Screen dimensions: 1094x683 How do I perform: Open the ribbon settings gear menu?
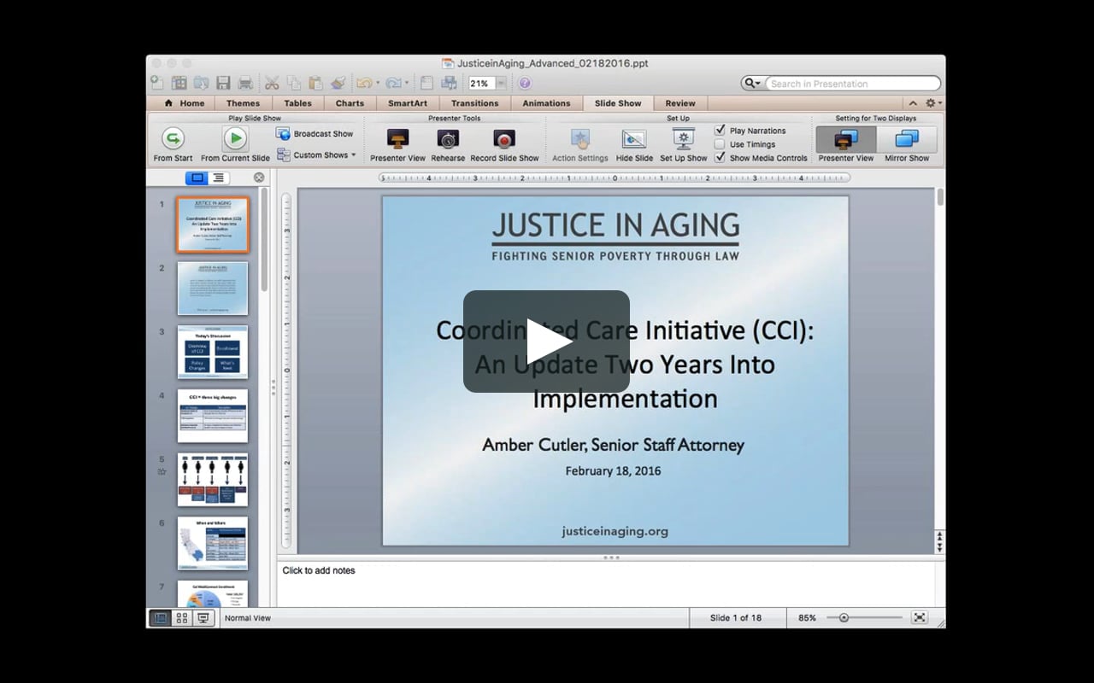pos(932,103)
